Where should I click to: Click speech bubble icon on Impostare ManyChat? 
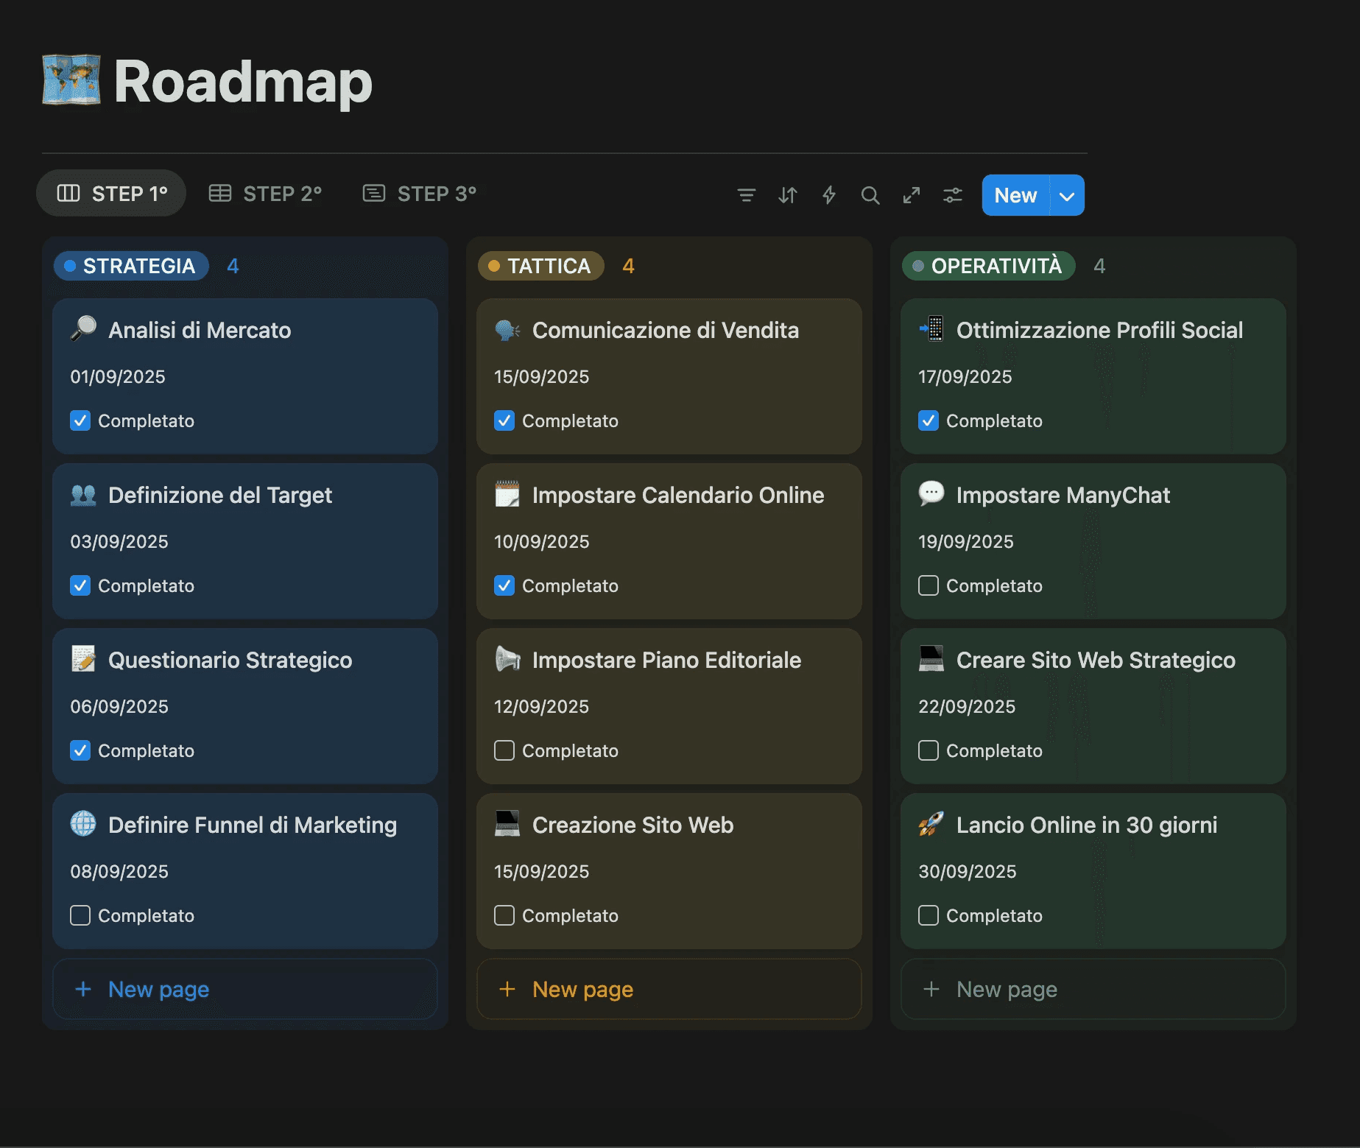pyautogui.click(x=931, y=493)
